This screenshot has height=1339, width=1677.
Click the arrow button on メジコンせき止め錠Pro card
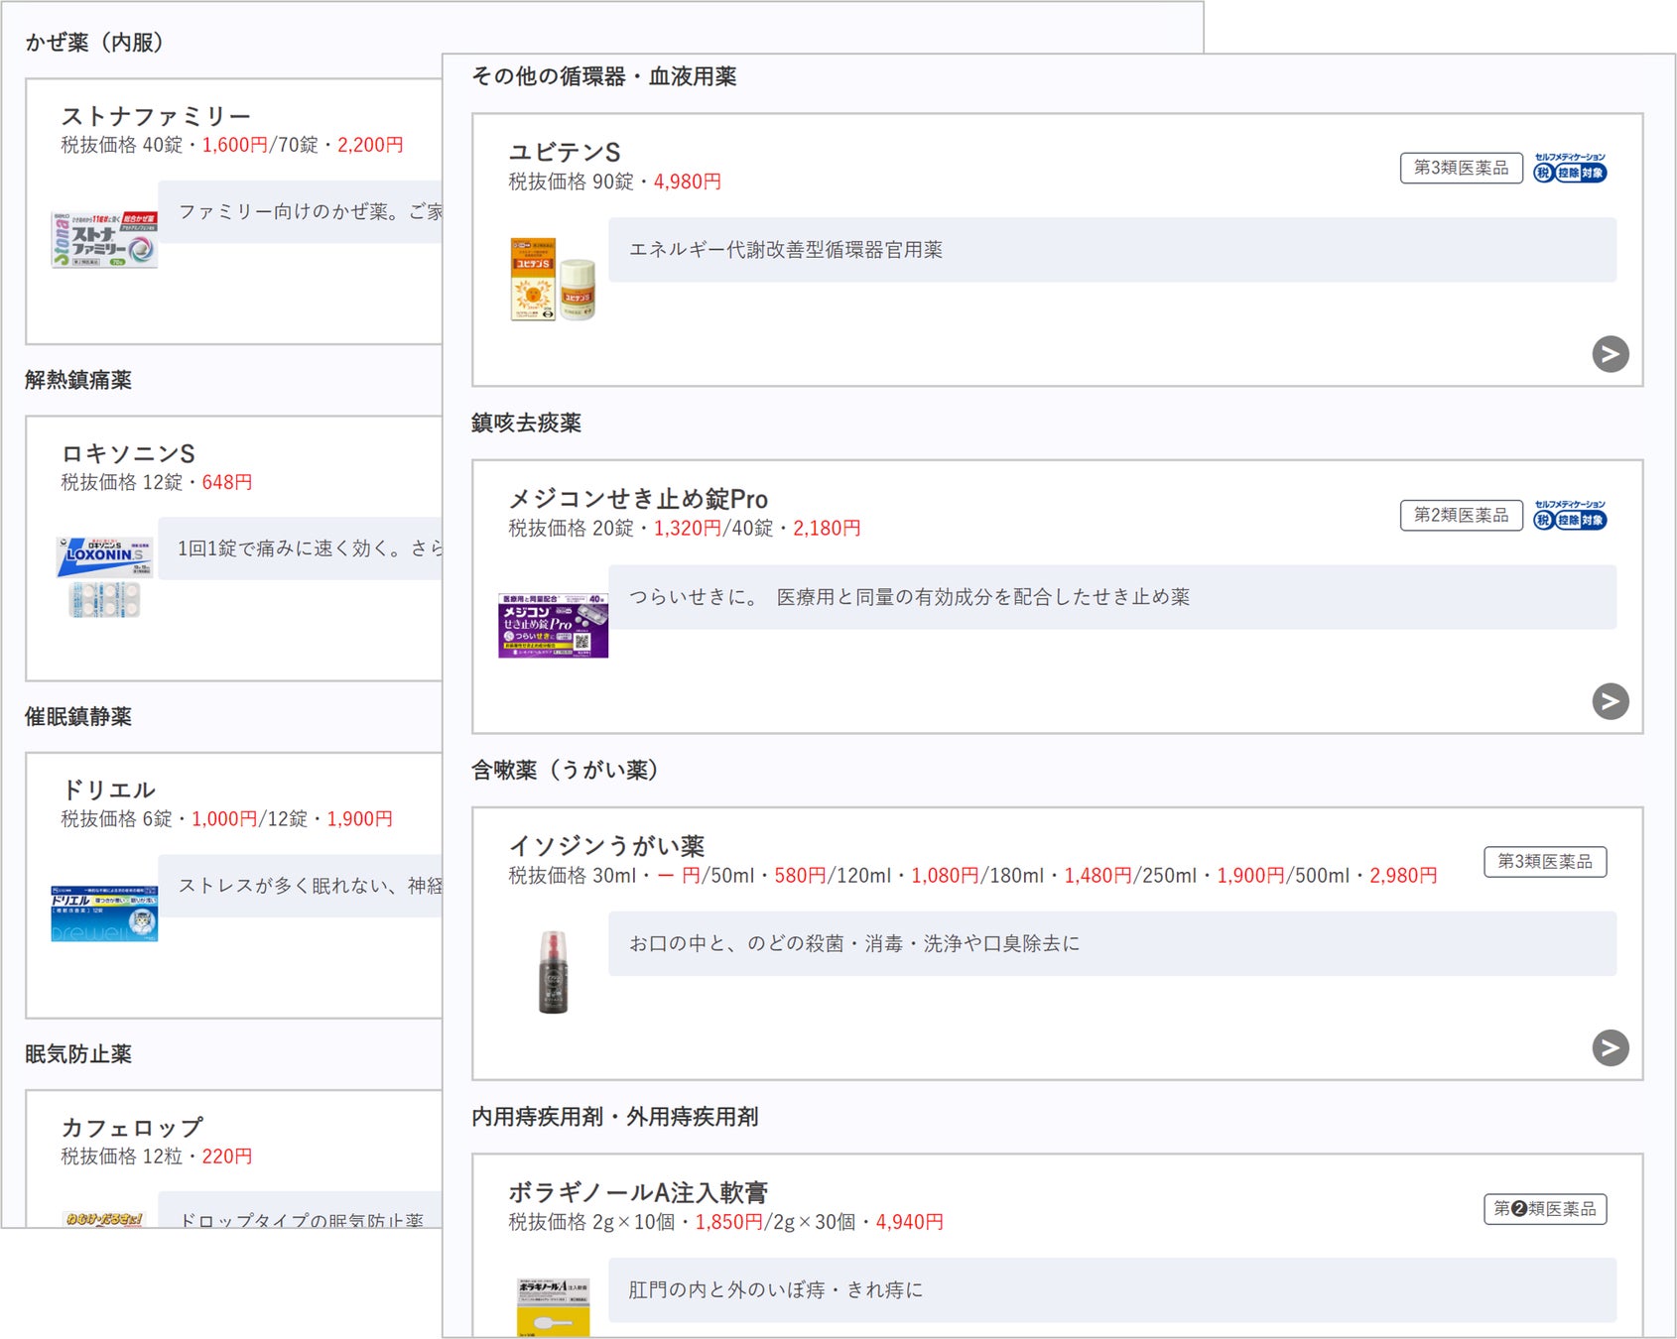coord(1610,701)
